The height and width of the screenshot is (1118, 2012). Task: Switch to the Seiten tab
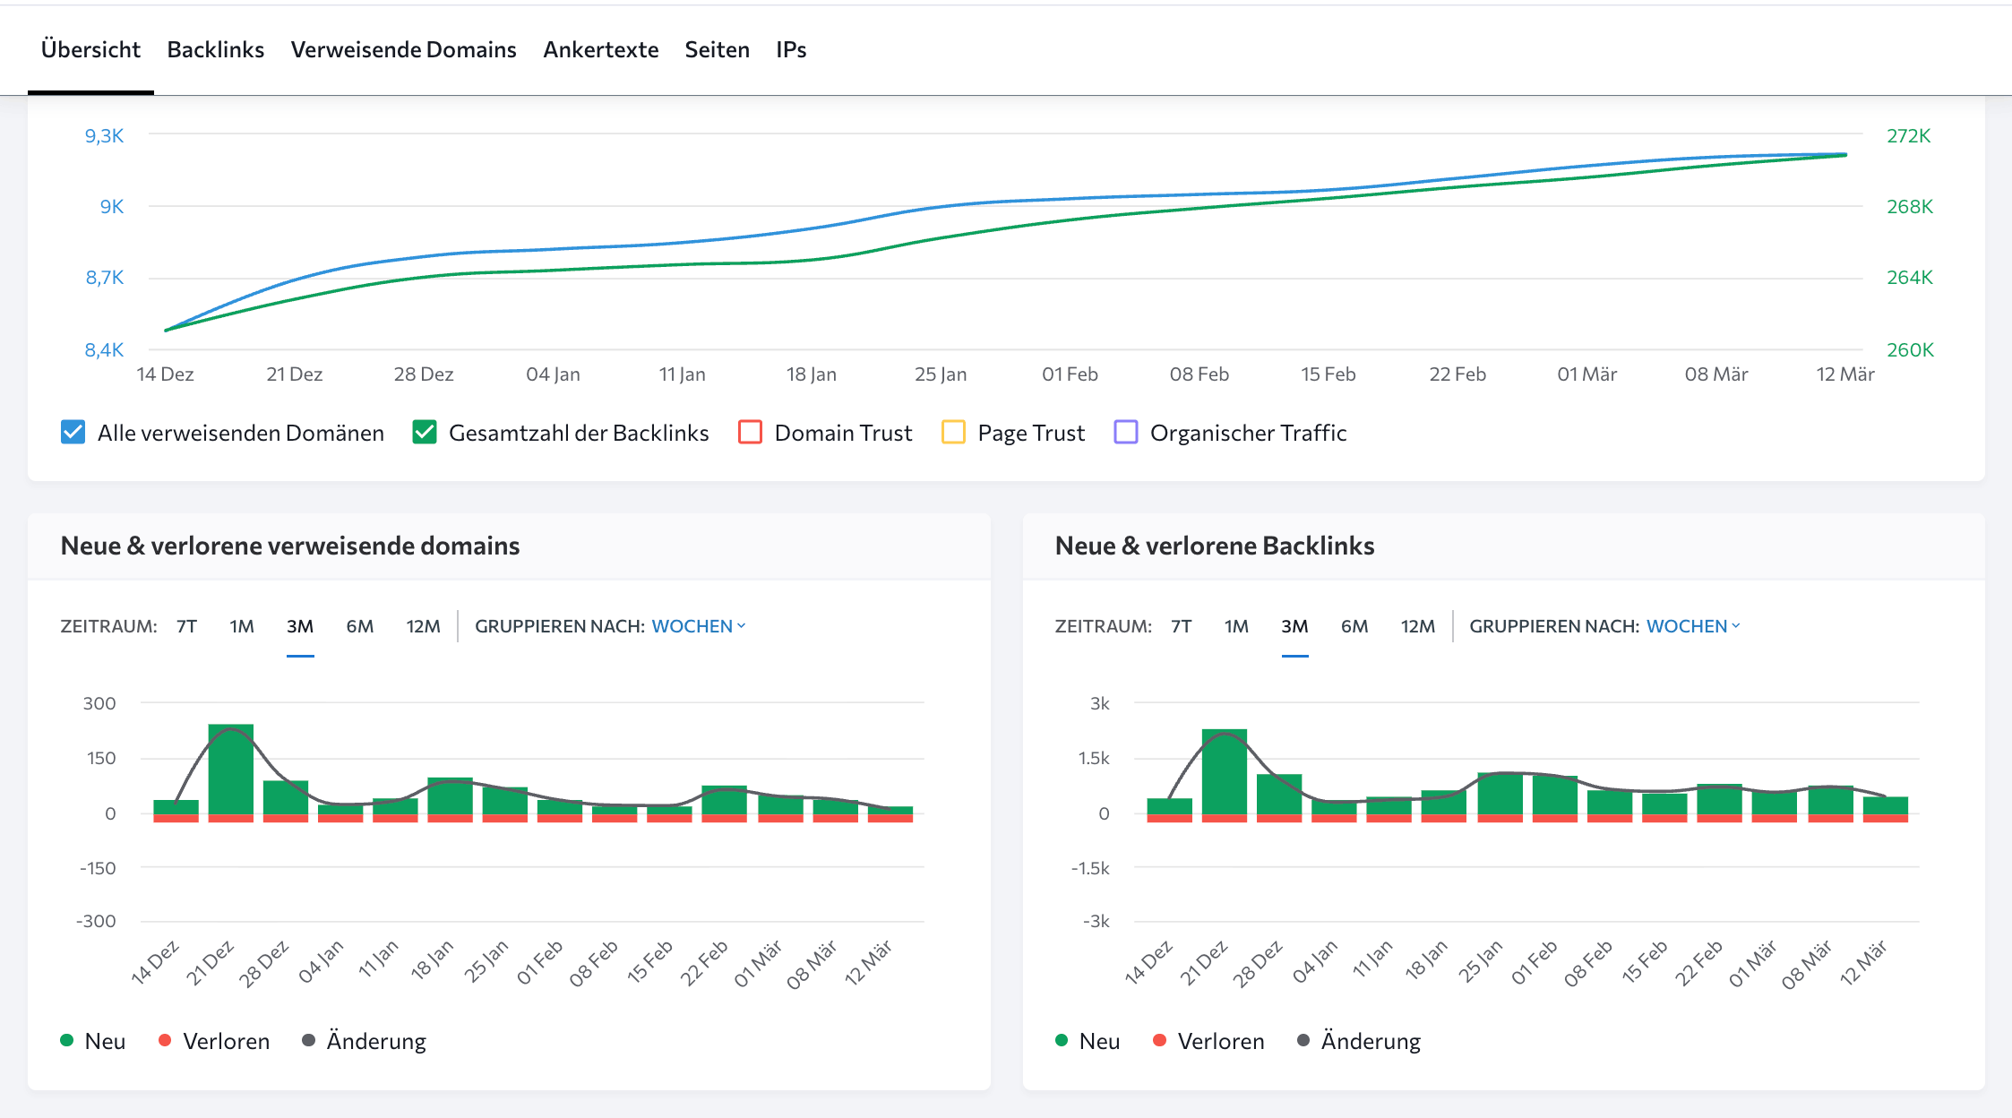tap(717, 49)
